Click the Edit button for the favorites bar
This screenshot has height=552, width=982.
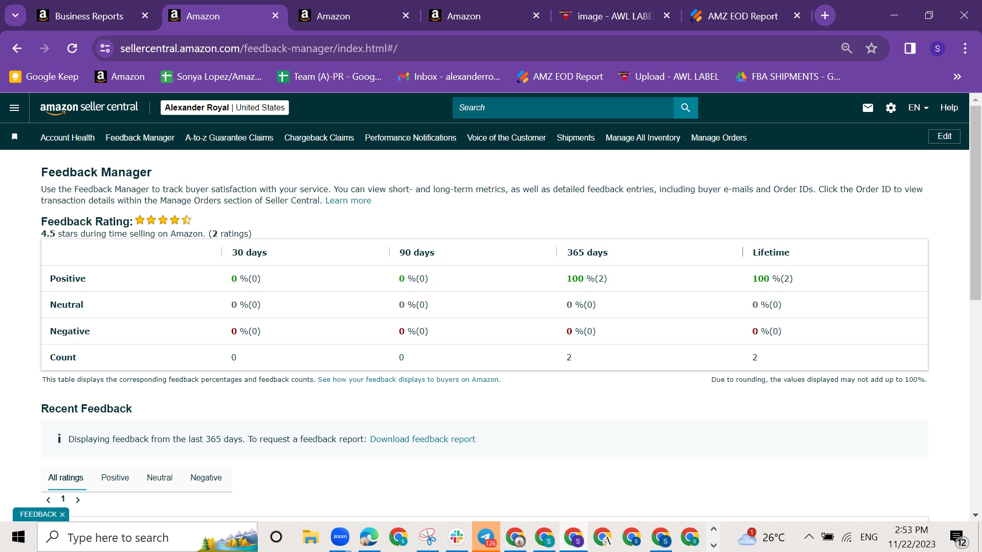coord(944,136)
